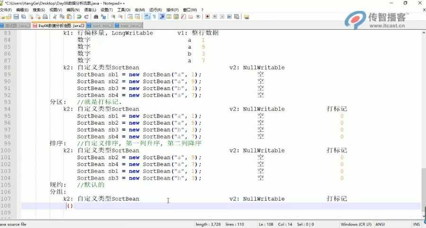
Task: Open Find with the binoculars icon
Action: click(x=96, y=17)
